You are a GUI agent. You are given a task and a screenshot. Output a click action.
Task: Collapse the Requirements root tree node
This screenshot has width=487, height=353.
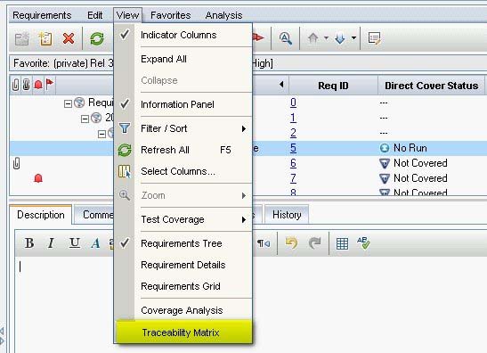(68, 103)
